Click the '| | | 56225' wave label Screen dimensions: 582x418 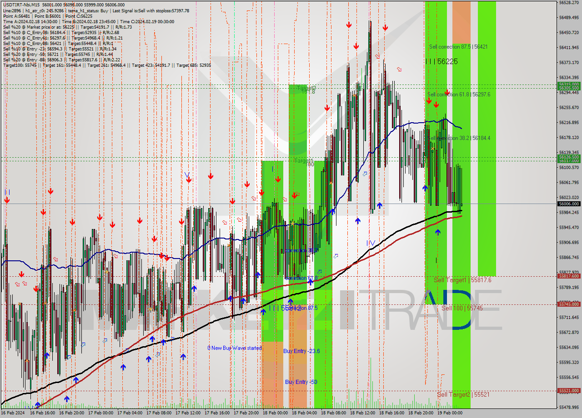click(x=441, y=61)
